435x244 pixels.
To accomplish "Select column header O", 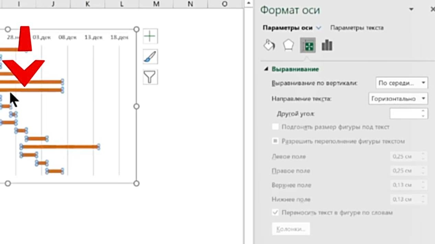I will (x=224, y=4).
